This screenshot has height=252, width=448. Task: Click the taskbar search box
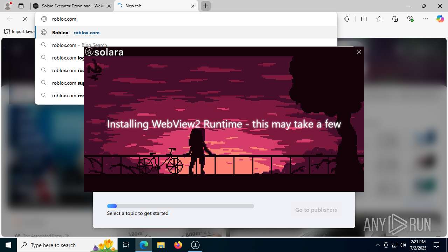click(x=67, y=245)
